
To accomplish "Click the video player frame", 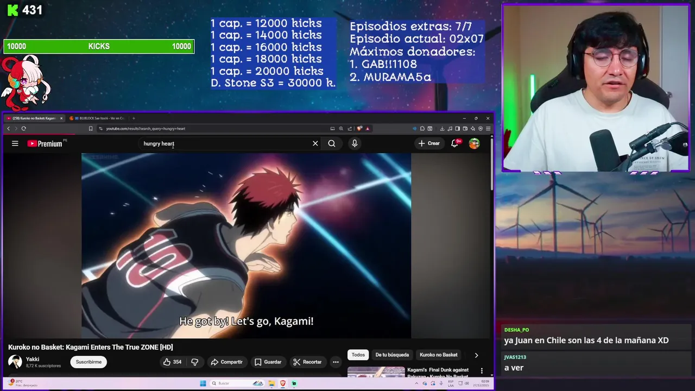I will (246, 245).
